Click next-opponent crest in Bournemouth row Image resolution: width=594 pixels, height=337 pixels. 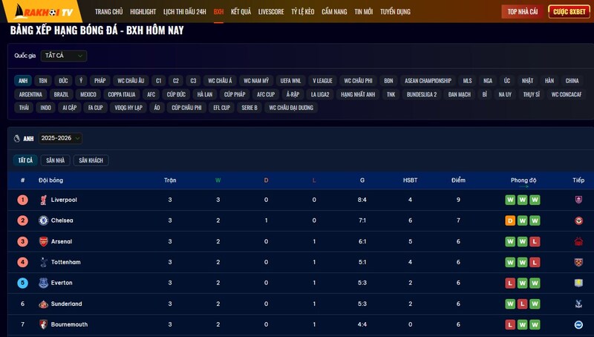(578, 324)
